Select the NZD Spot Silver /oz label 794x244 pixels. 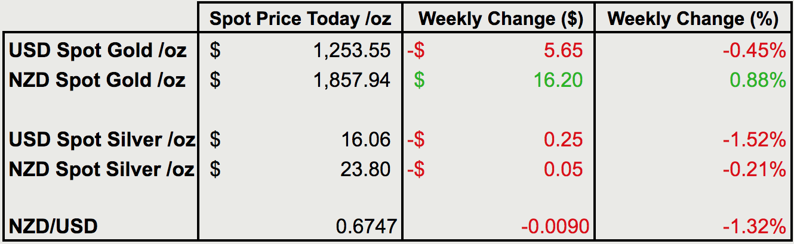click(x=101, y=170)
